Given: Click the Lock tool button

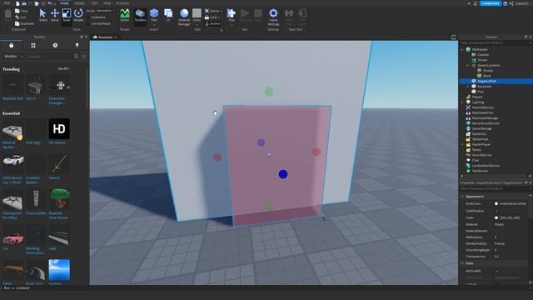Looking at the screenshot, I should (212, 17).
